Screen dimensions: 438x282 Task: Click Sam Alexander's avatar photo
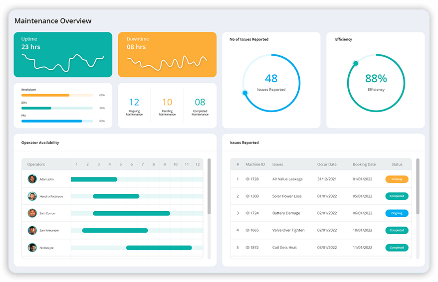(x=32, y=230)
